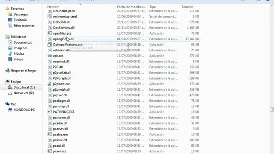Select the pcaevts.dll file name
This screenshot has width=274, height=154.
click(x=60, y=129)
